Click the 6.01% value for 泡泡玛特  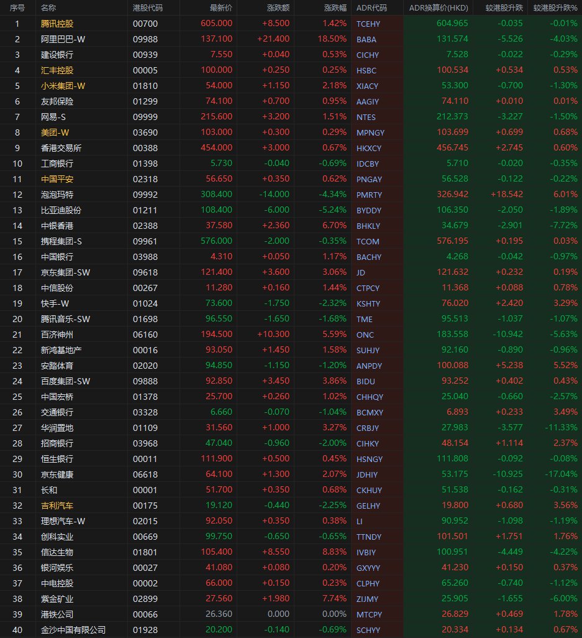(565, 194)
